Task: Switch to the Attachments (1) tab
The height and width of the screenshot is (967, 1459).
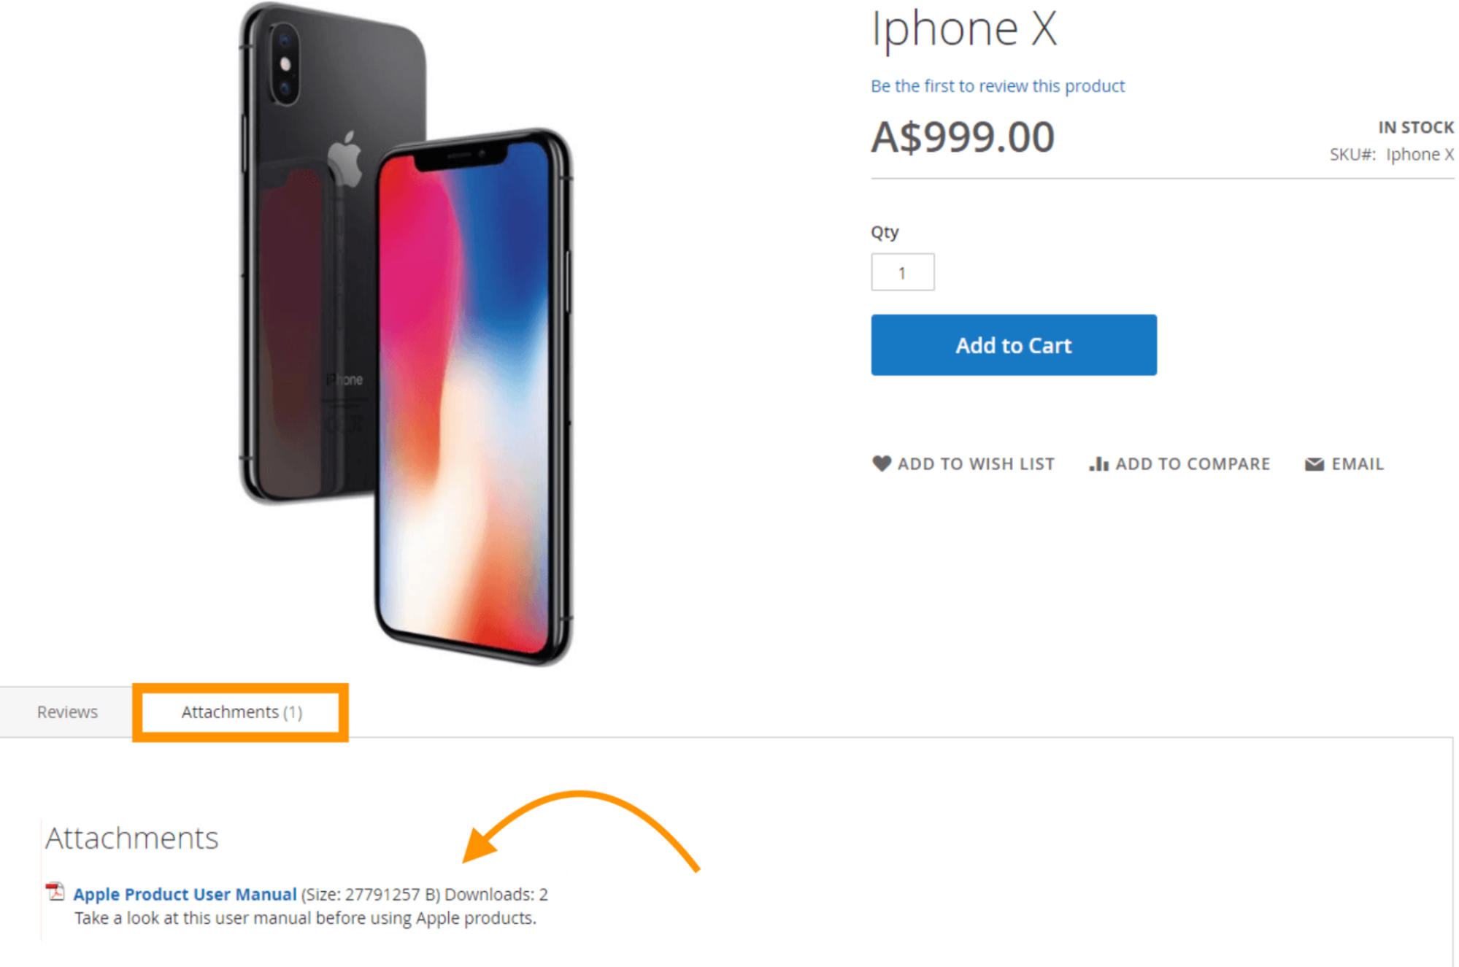Action: pyautogui.click(x=240, y=712)
